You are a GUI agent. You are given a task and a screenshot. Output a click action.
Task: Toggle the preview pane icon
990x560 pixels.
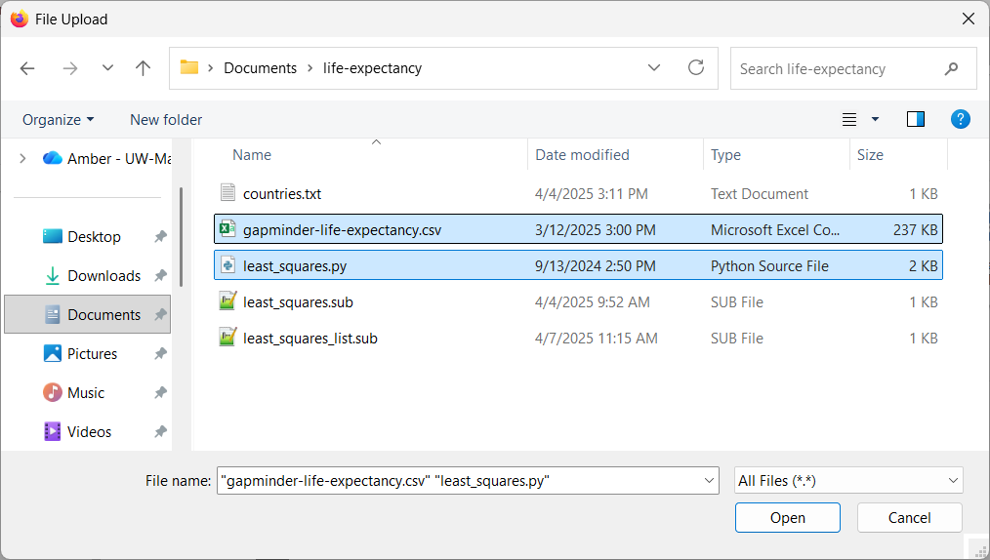[915, 119]
